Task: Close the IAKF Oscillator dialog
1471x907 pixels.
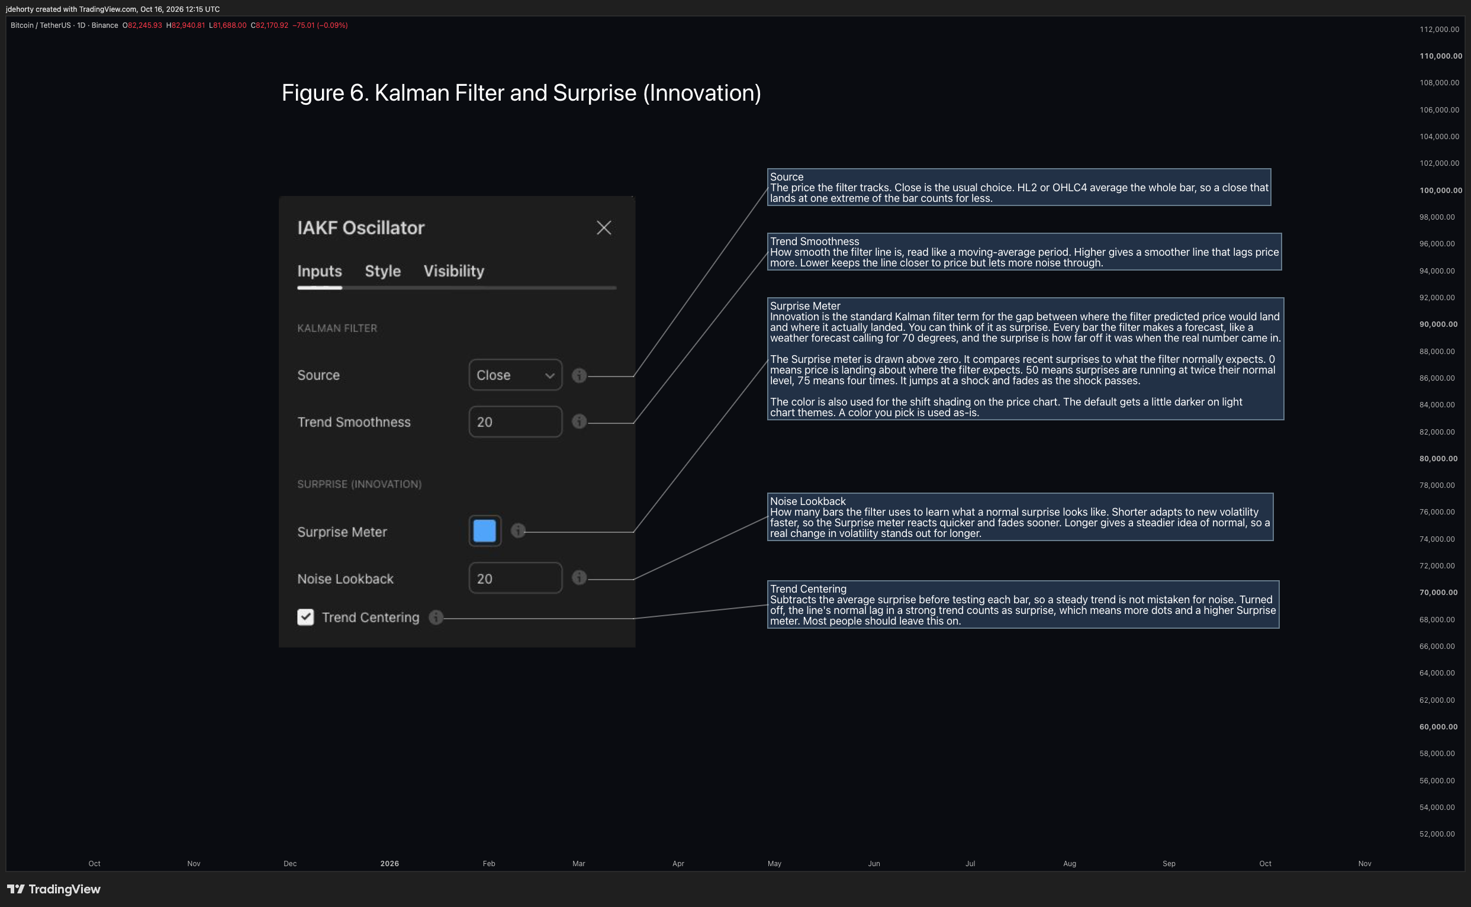Action: (x=604, y=228)
